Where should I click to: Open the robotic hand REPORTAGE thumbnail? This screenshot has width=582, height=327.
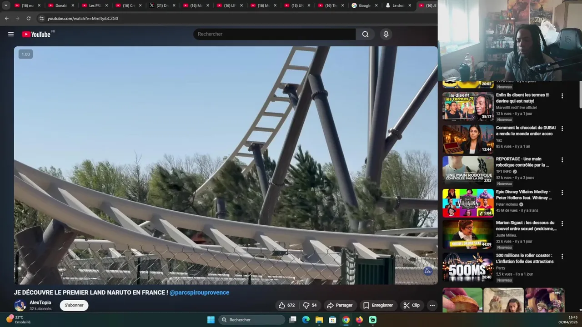point(468,170)
